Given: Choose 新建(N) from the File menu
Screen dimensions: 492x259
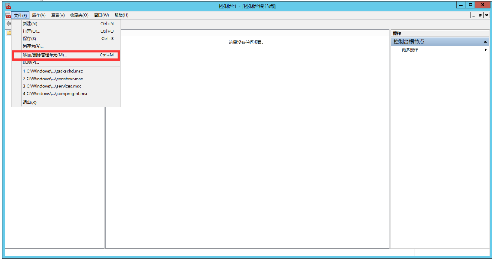Looking at the screenshot, I should [x=66, y=24].
